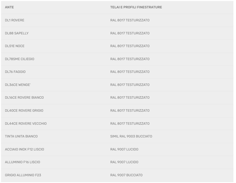Image resolution: width=236 pixels, height=183 pixels.
Task: Select the DL76 FAGGIO cell
Action: (x=15, y=72)
